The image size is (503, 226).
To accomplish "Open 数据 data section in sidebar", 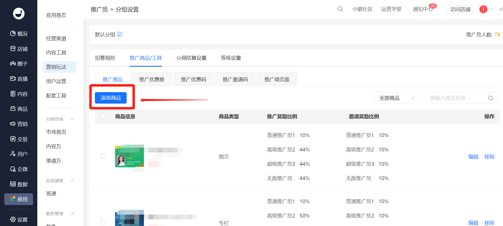I will click(x=19, y=184).
